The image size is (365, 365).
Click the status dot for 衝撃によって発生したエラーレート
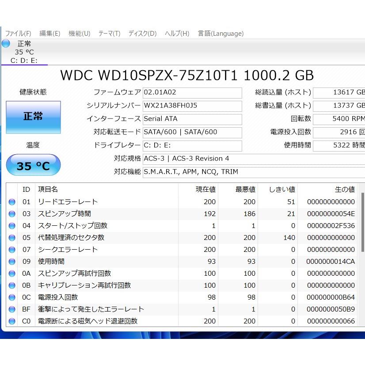coord(12,309)
